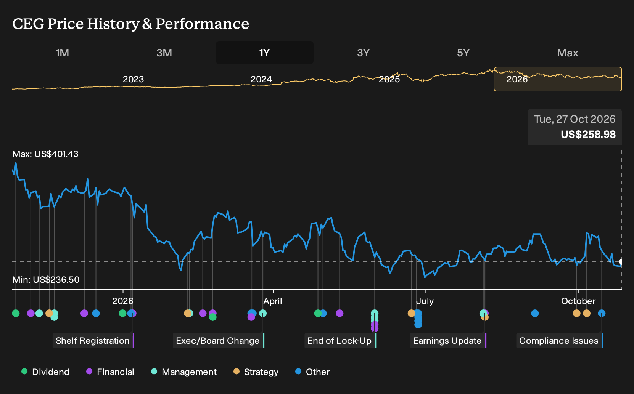Toggle the Other legend filter
Image resolution: width=634 pixels, height=394 pixels.
[x=312, y=372]
